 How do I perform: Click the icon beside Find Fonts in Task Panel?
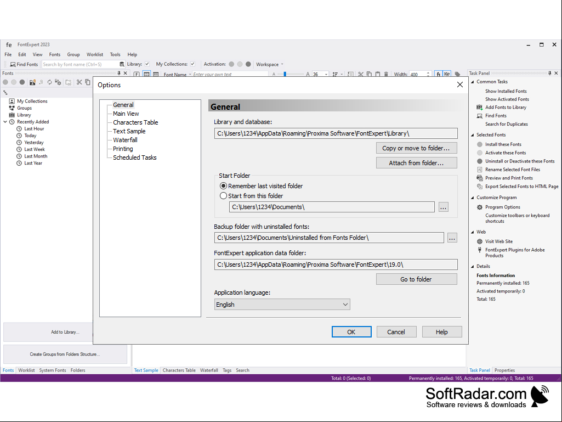(x=480, y=116)
